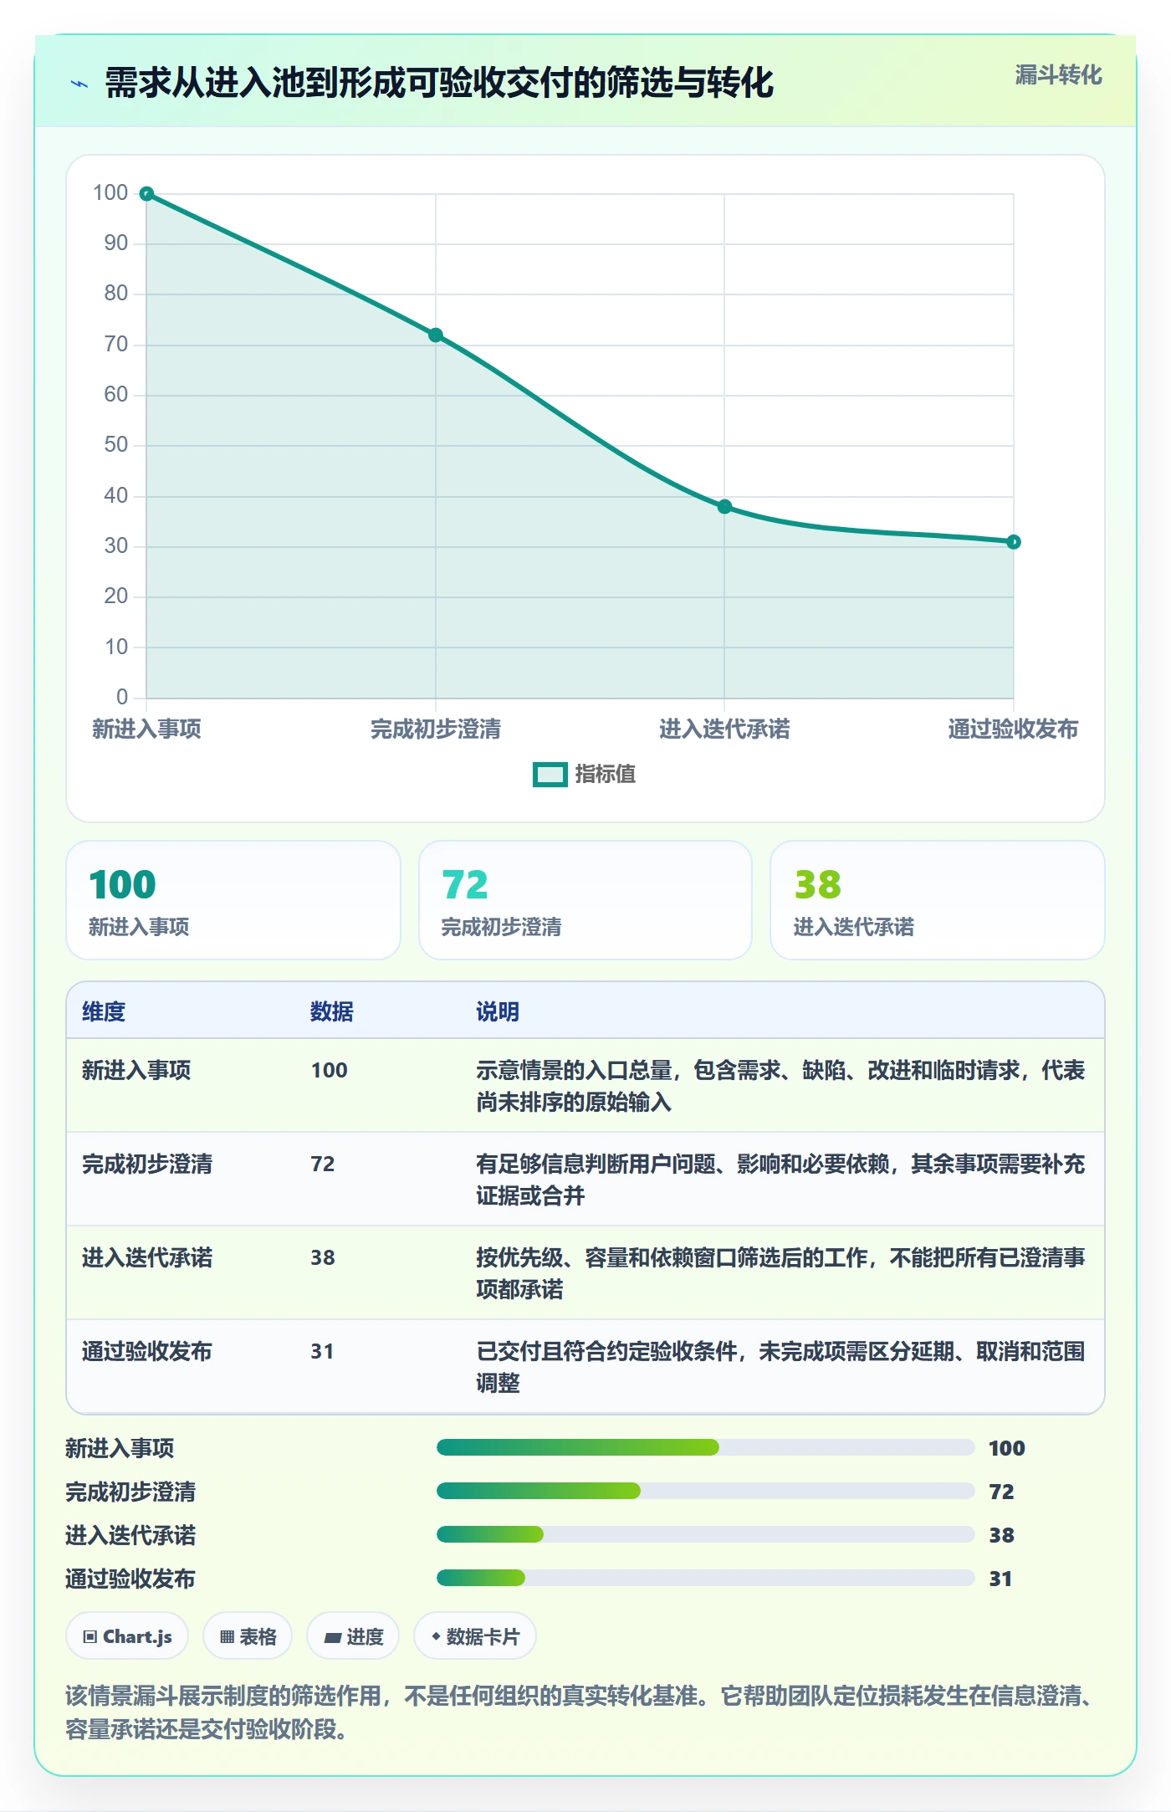Image resolution: width=1171 pixels, height=1812 pixels.
Task: Select the 表格 chip
Action: [248, 1636]
